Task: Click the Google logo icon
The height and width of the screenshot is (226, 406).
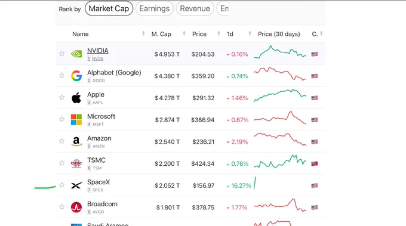Action: (76, 76)
